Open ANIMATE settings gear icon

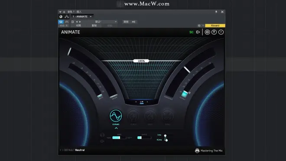pyautogui.click(x=207, y=32)
